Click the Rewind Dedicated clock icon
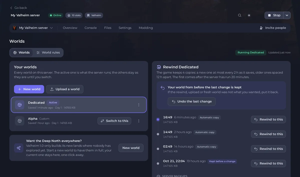 coord(159,67)
